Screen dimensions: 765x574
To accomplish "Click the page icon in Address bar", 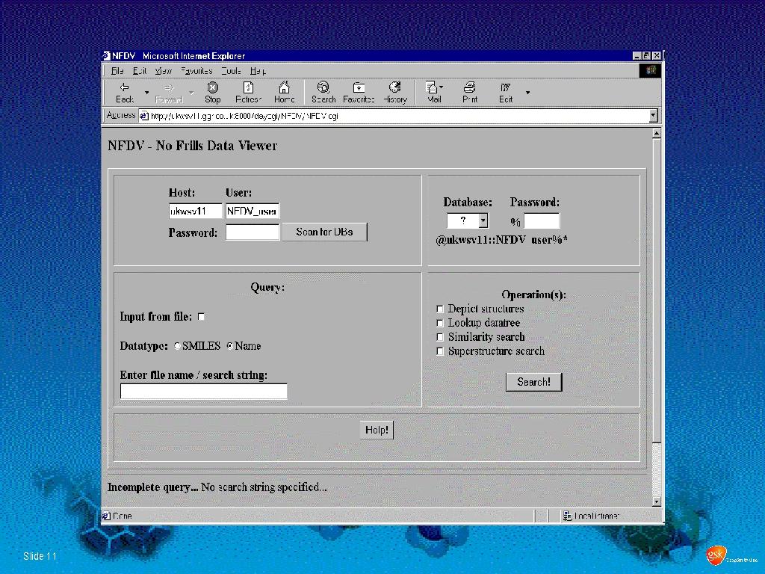I will [144, 116].
